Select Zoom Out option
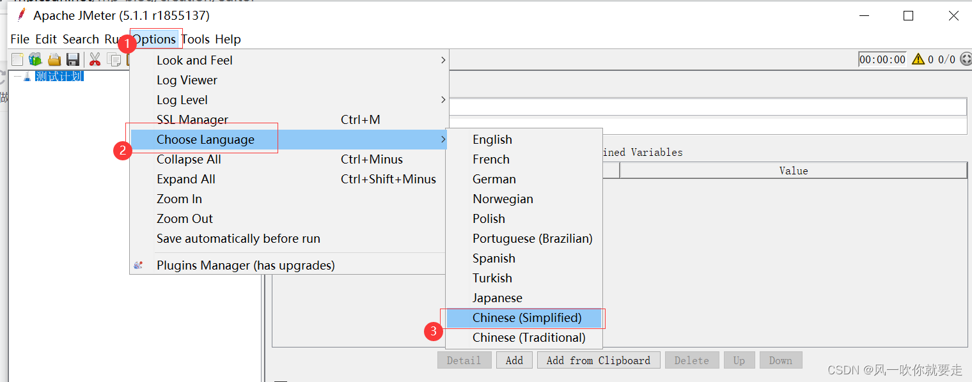Viewport: 972px width, 382px height. (288, 218)
